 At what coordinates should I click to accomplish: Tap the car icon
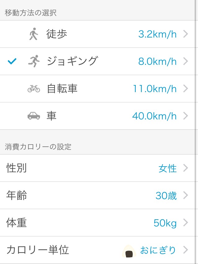(34, 116)
